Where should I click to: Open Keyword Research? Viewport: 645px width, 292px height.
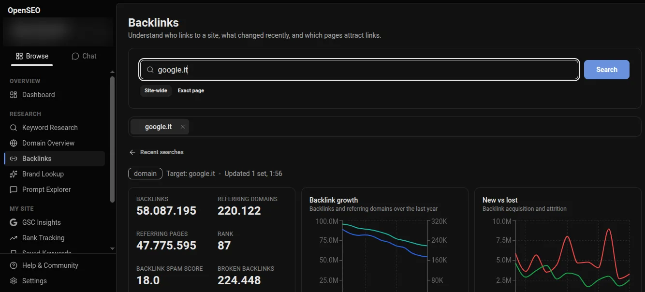pyautogui.click(x=54, y=128)
